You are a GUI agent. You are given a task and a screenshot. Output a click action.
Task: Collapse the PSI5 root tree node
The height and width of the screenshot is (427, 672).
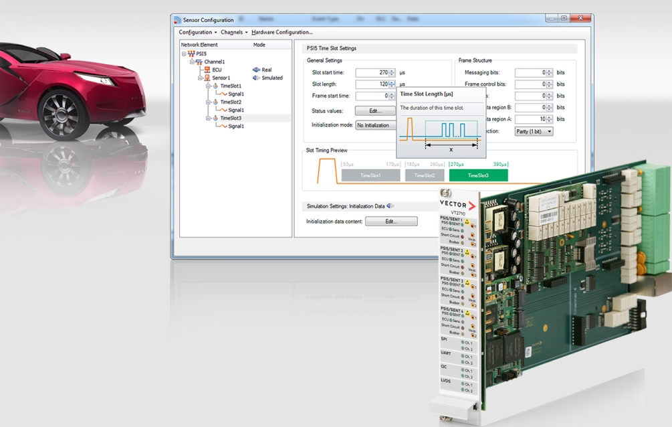pyautogui.click(x=184, y=54)
